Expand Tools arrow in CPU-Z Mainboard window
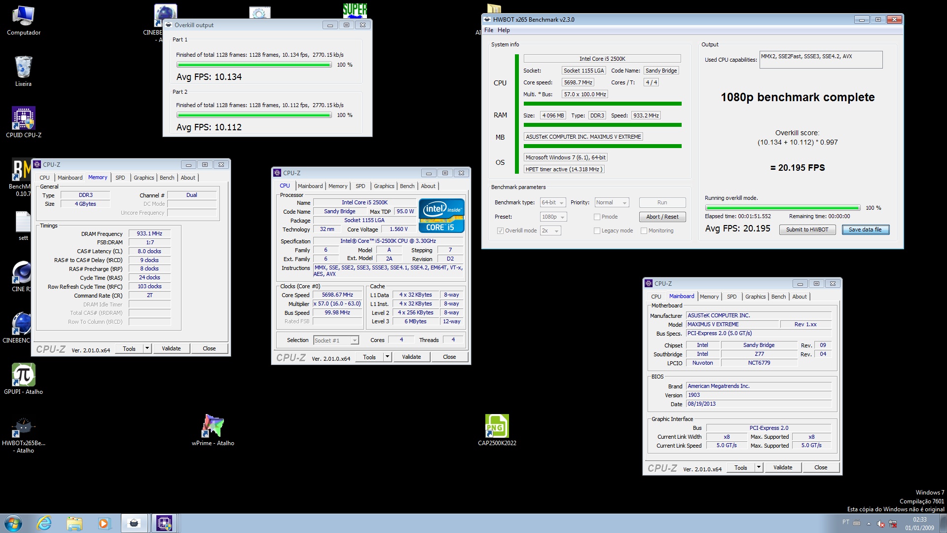This screenshot has width=947, height=533. 759,467
